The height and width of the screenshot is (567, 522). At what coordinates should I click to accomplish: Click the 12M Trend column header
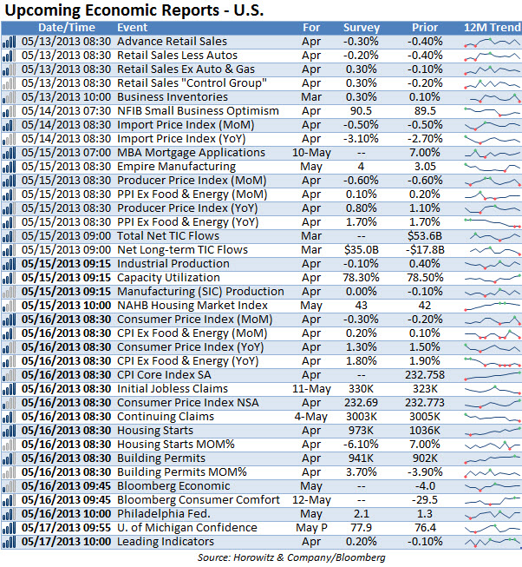[x=493, y=28]
